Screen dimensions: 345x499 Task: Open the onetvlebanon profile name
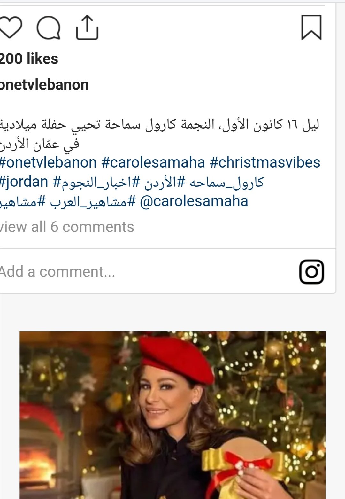[44, 85]
